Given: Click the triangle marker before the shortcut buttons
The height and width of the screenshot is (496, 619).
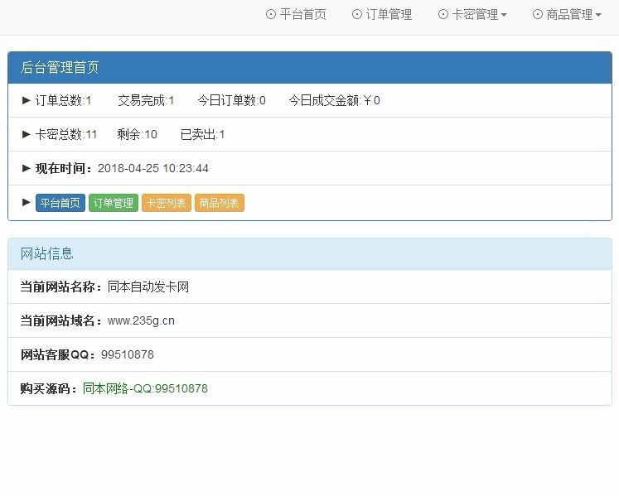Looking at the screenshot, I should [27, 202].
